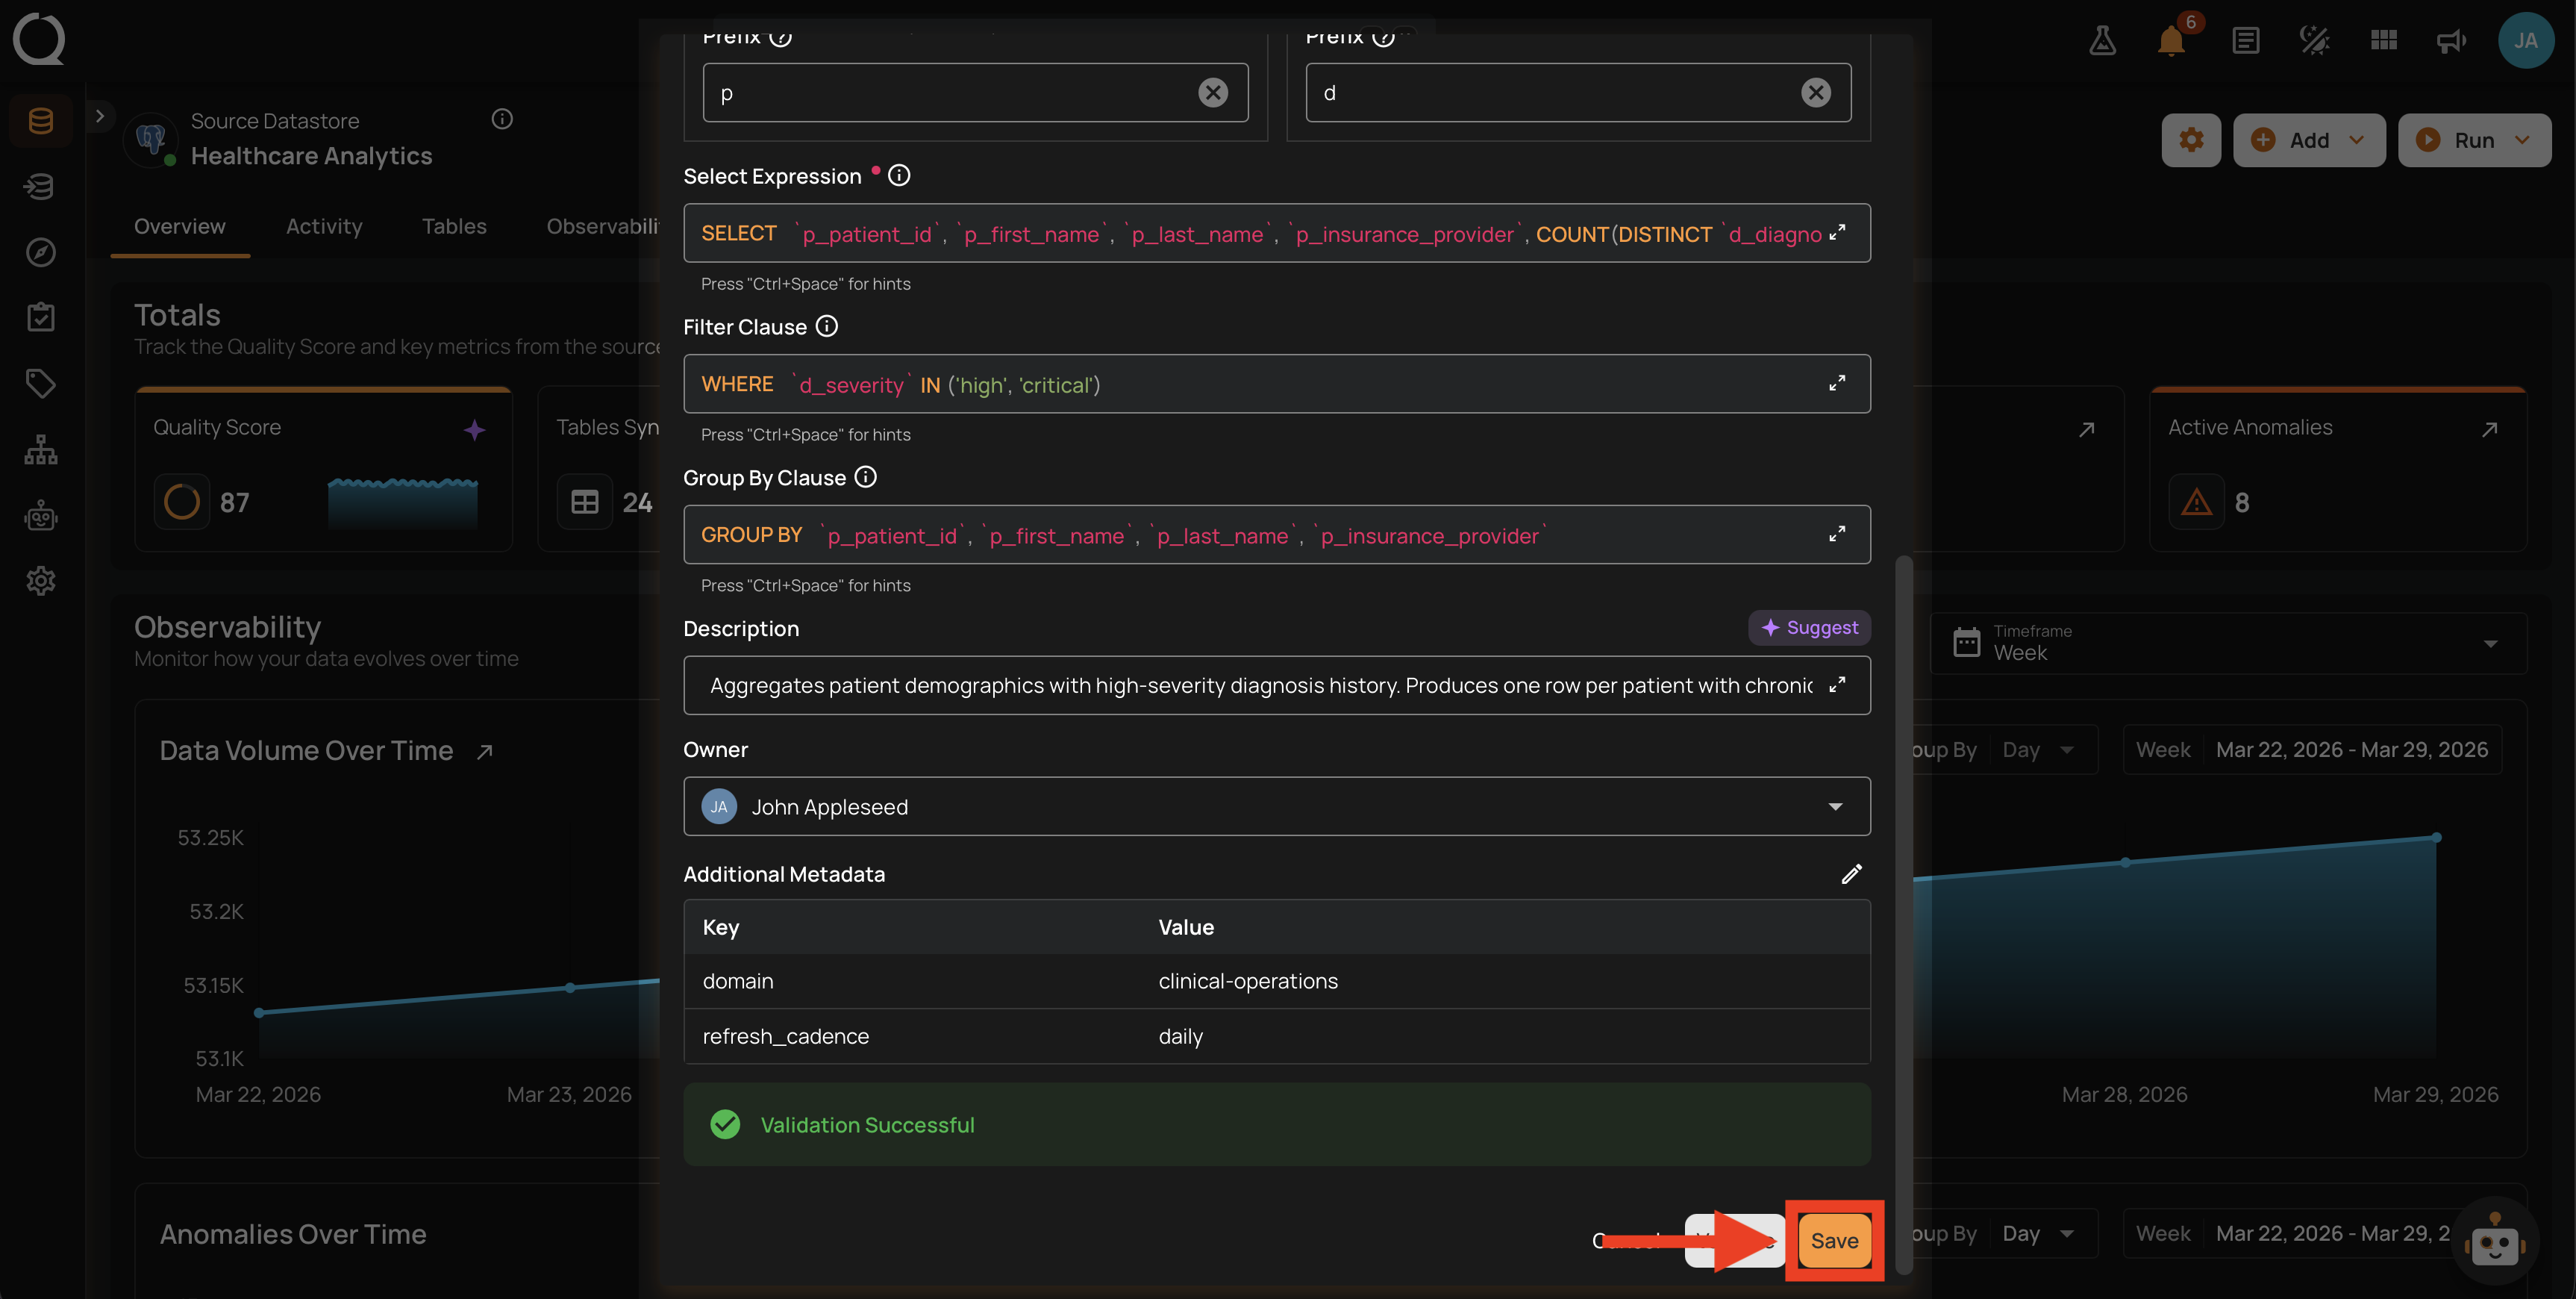Open notifications bell with 6 alerts
This screenshot has height=1299, width=2576.
point(2172,40)
